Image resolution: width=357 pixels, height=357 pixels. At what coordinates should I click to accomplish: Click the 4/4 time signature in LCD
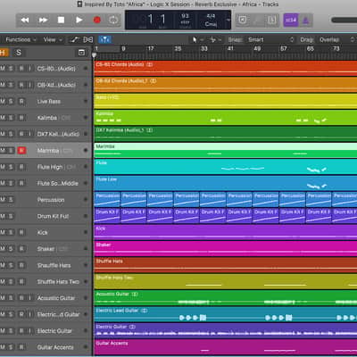click(211, 15)
